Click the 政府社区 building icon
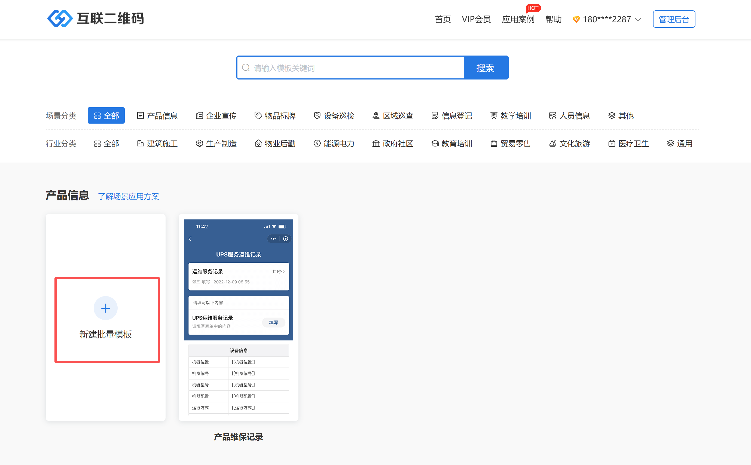 click(x=376, y=144)
